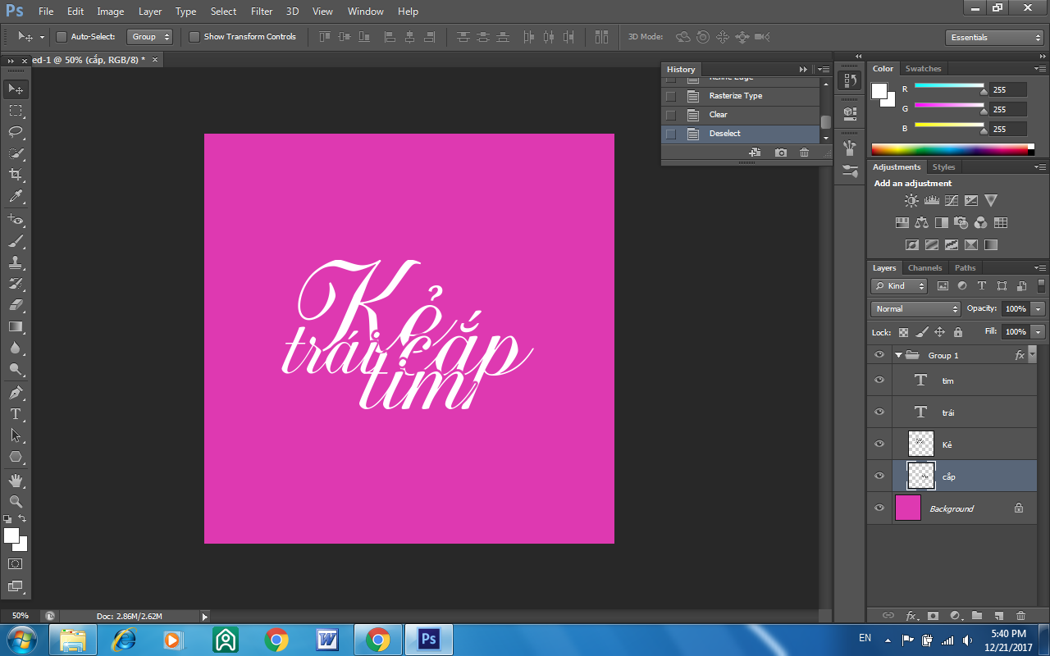
Task: Enable the Auto-Select checkbox
Action: coord(62,37)
